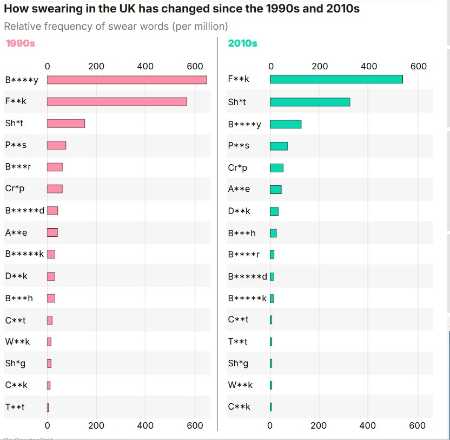Click the P**s label in 1990s list
Screen dimensions: 450x440
point(16,145)
